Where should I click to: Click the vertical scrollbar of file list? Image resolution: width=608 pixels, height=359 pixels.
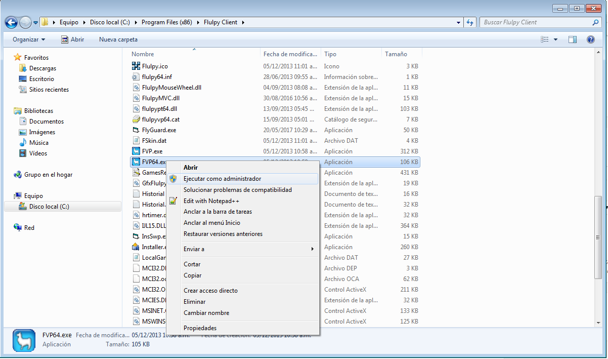pos(599,238)
